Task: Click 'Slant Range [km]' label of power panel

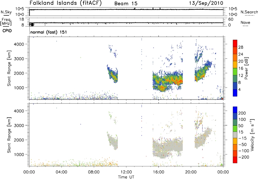Action: click(9, 68)
